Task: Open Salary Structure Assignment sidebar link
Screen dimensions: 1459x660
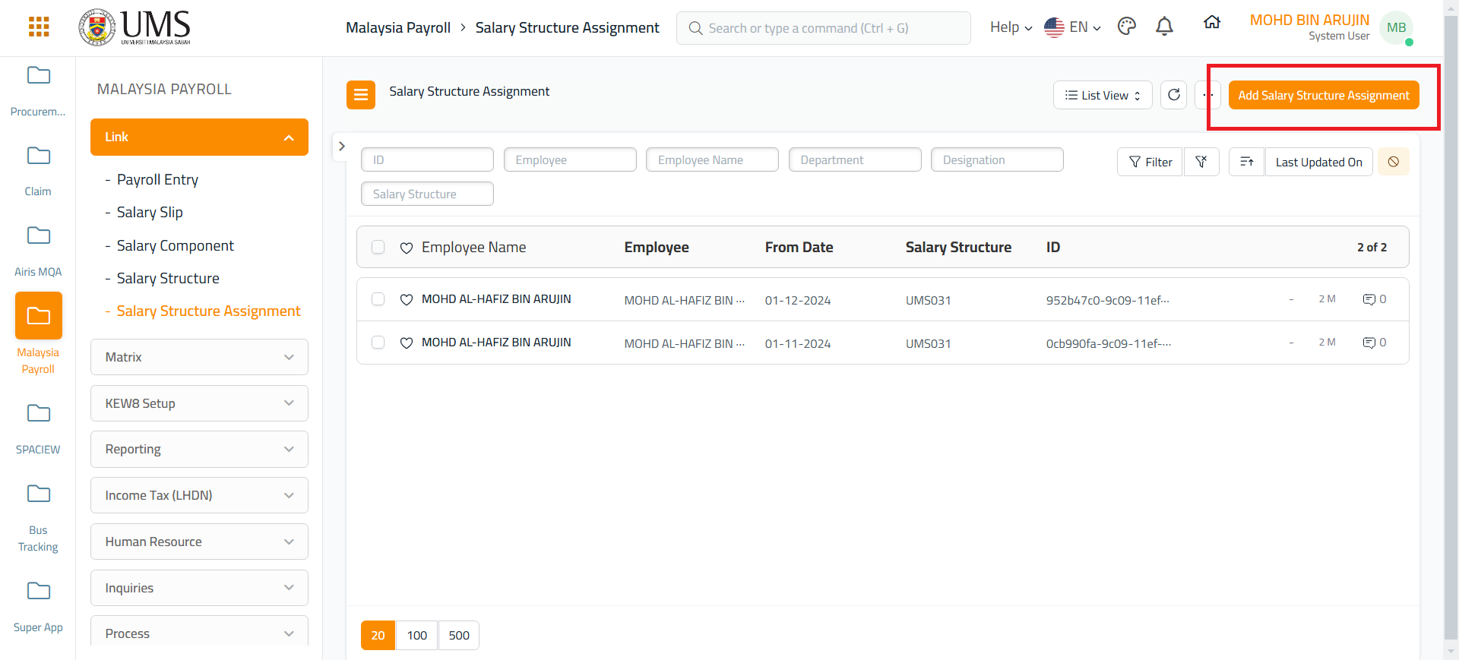Action: tap(208, 311)
